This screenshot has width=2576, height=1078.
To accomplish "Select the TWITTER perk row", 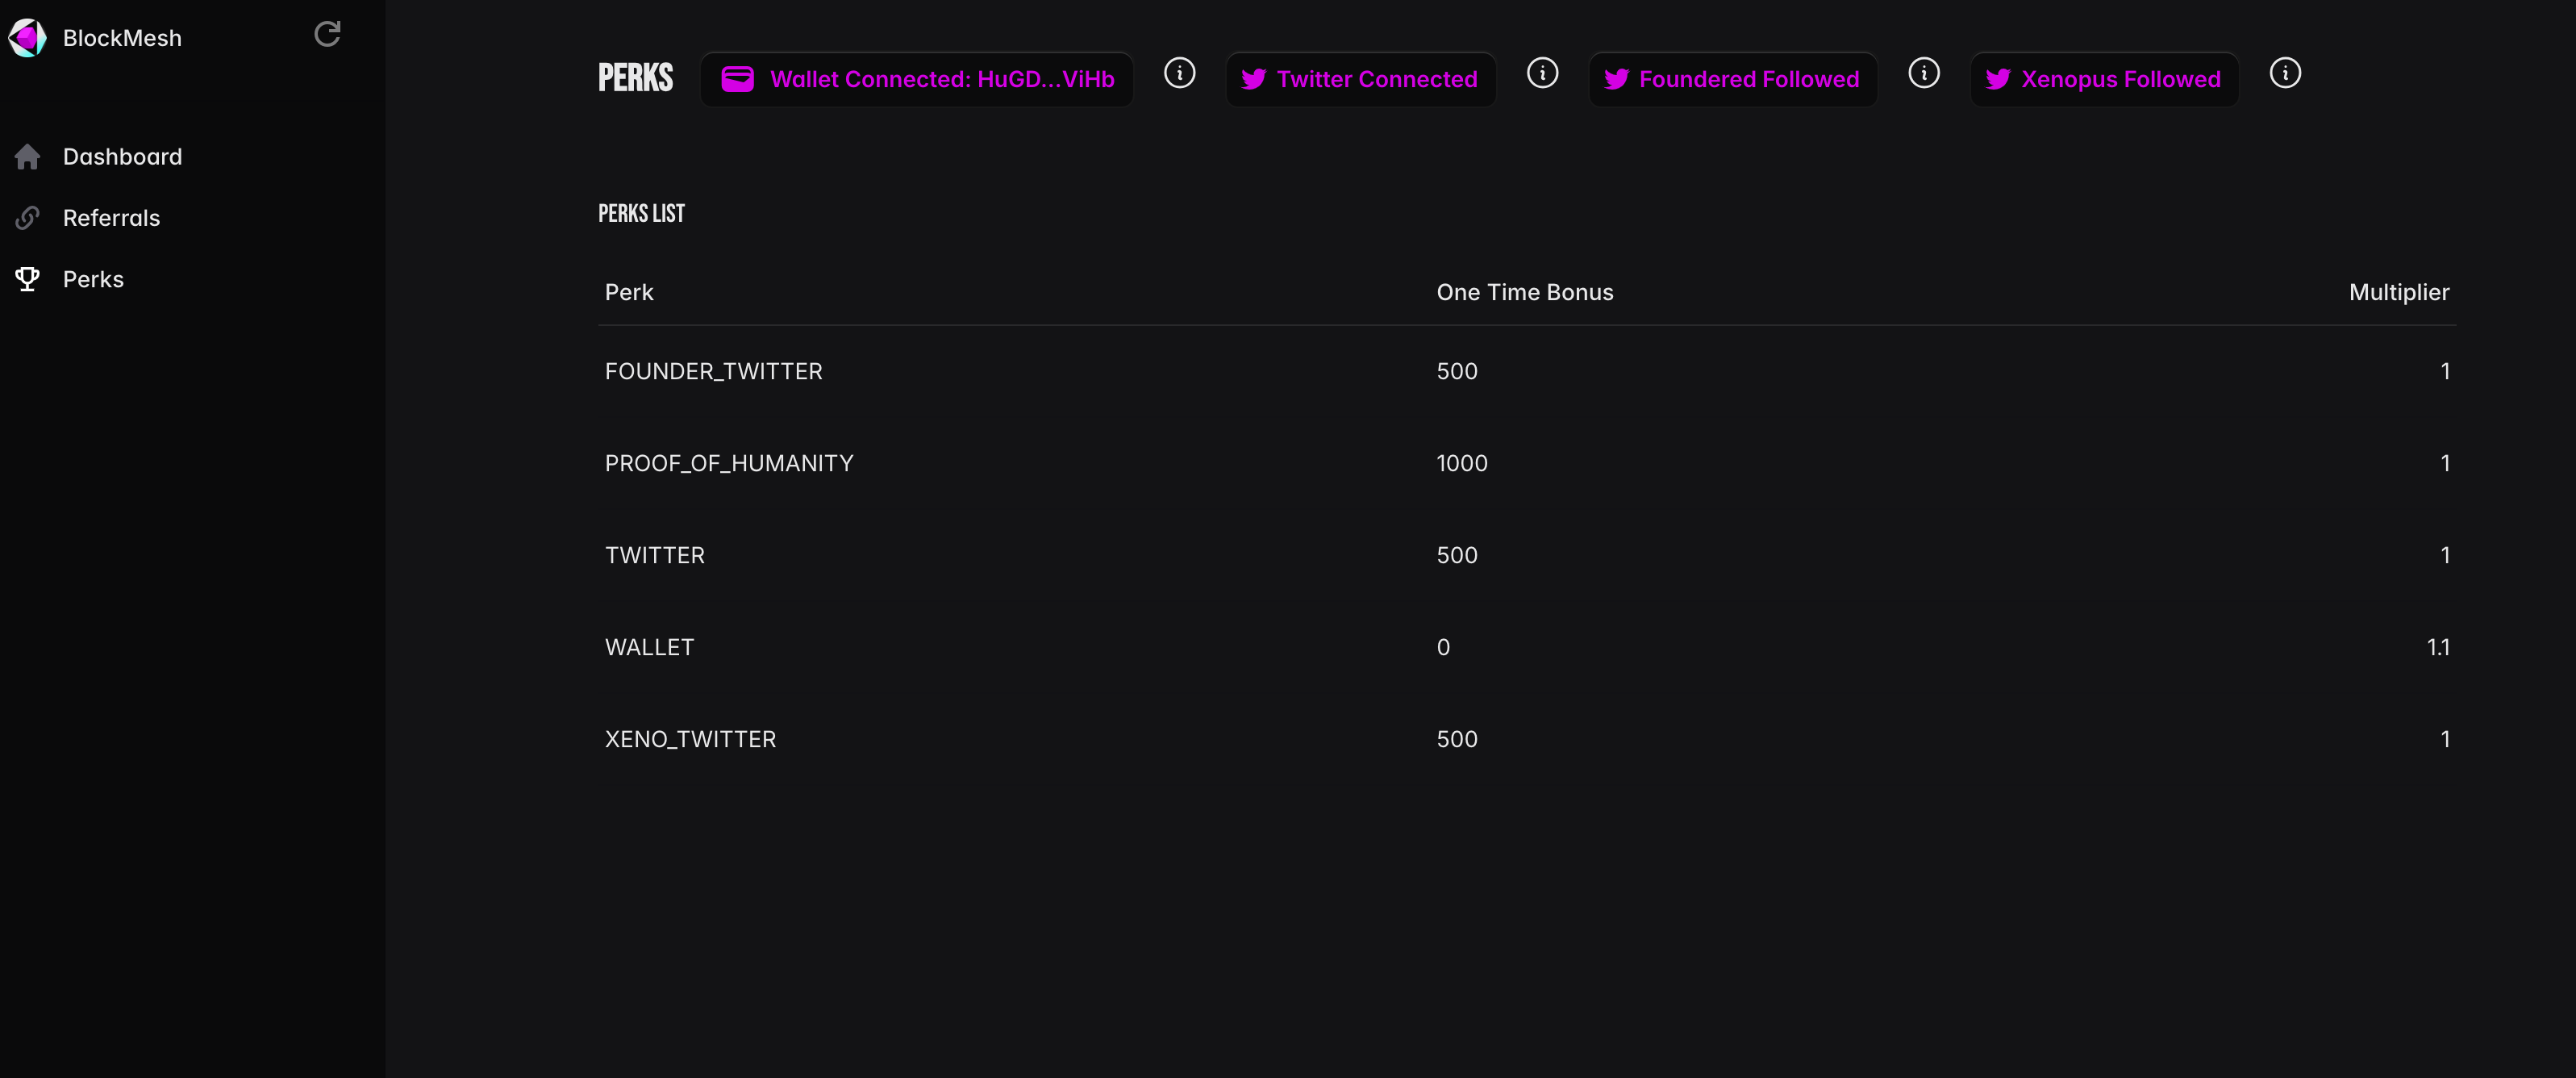I will 1526,555.
